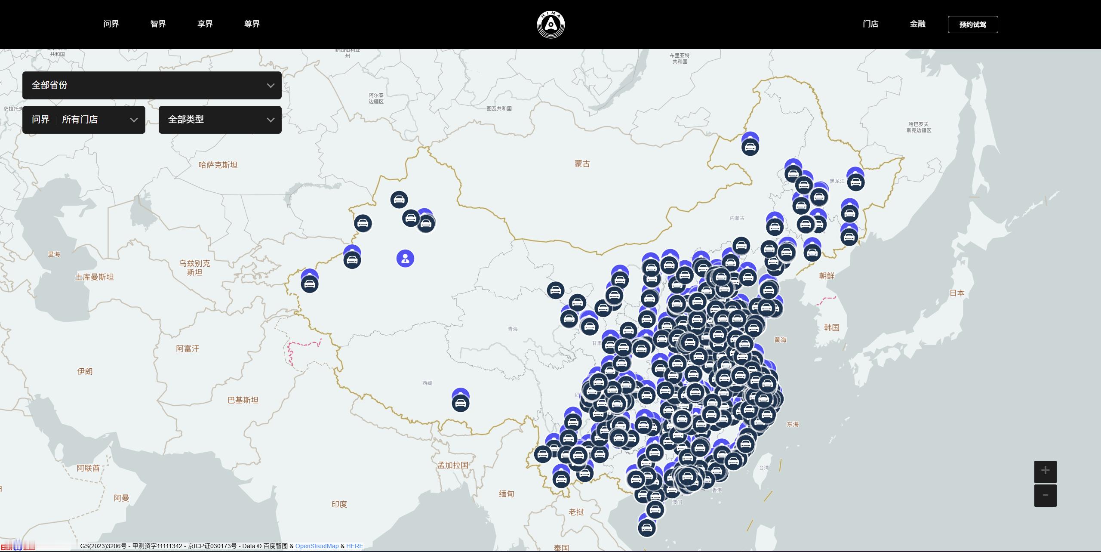
Task: Open the 金融 finance page
Action: [917, 24]
